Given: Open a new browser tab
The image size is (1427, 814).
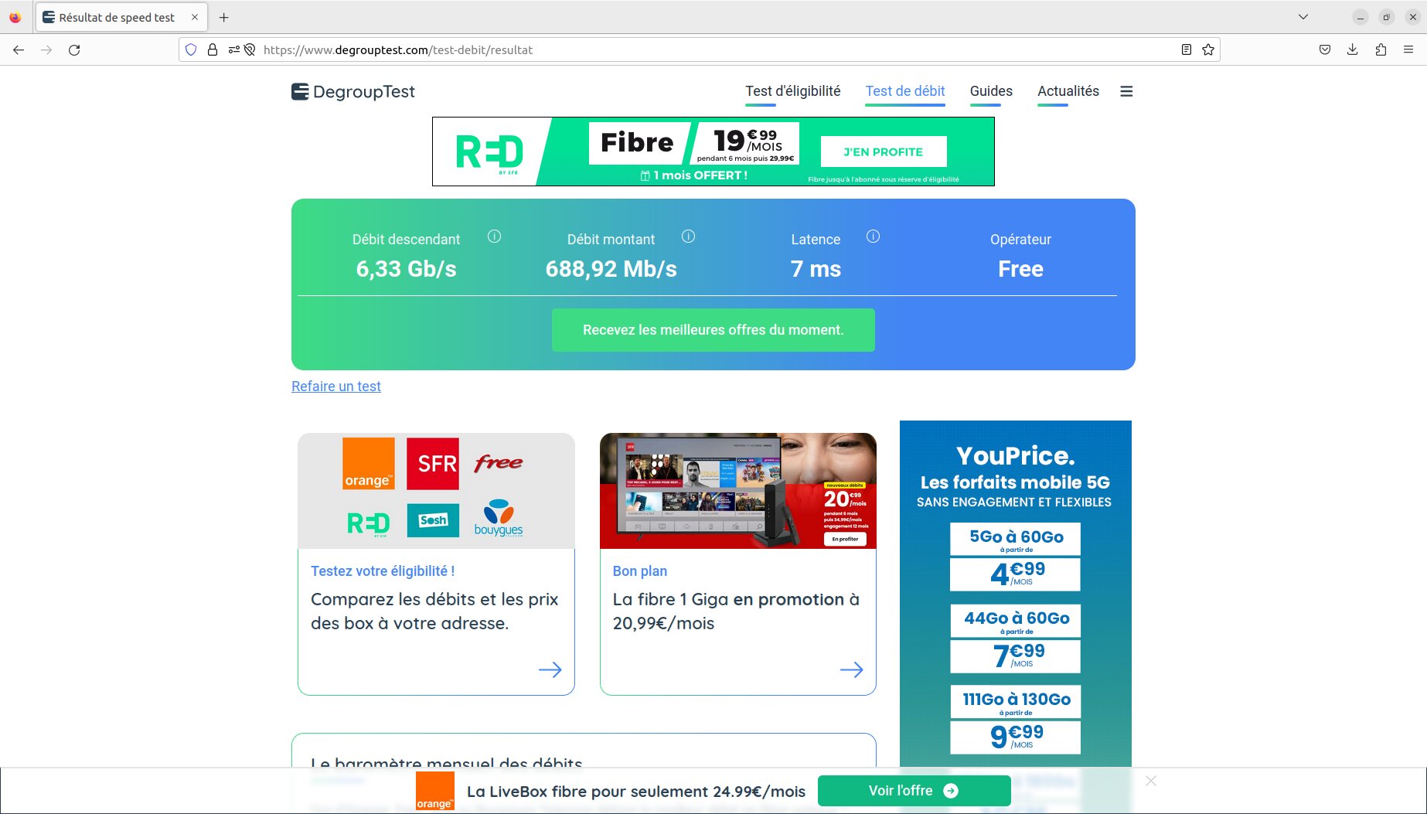Looking at the screenshot, I should coord(224,17).
